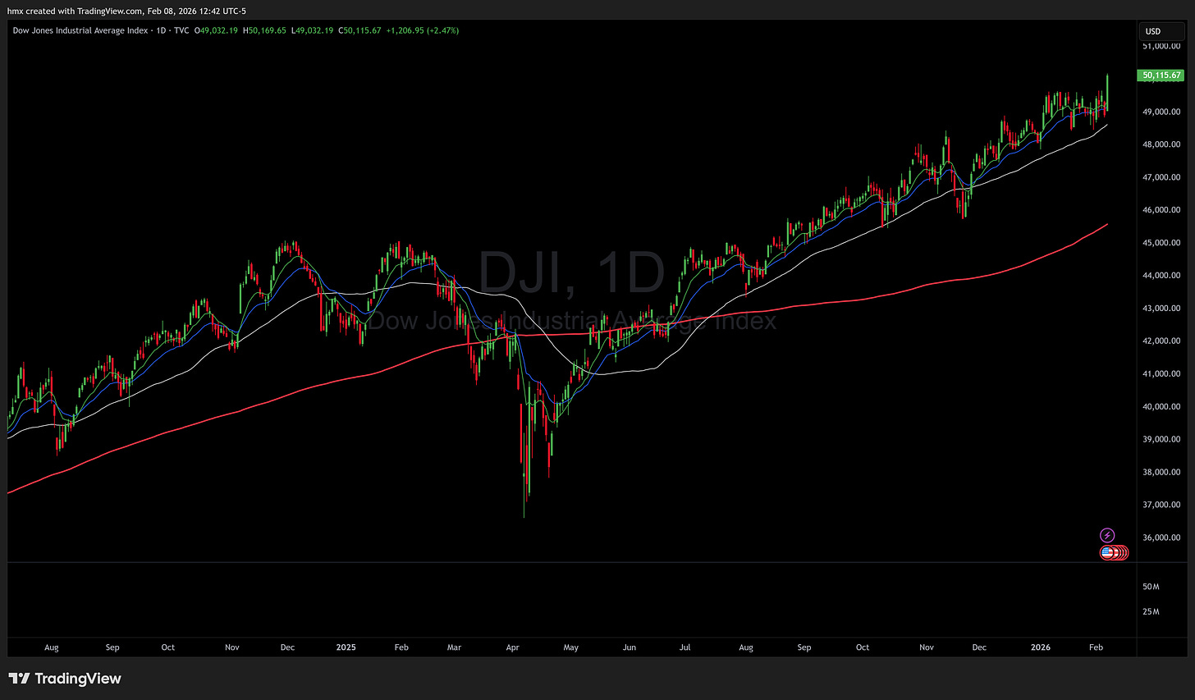Click the Dow Jones Industrial Average Index title
The width and height of the screenshot is (1195, 700).
tap(80, 30)
